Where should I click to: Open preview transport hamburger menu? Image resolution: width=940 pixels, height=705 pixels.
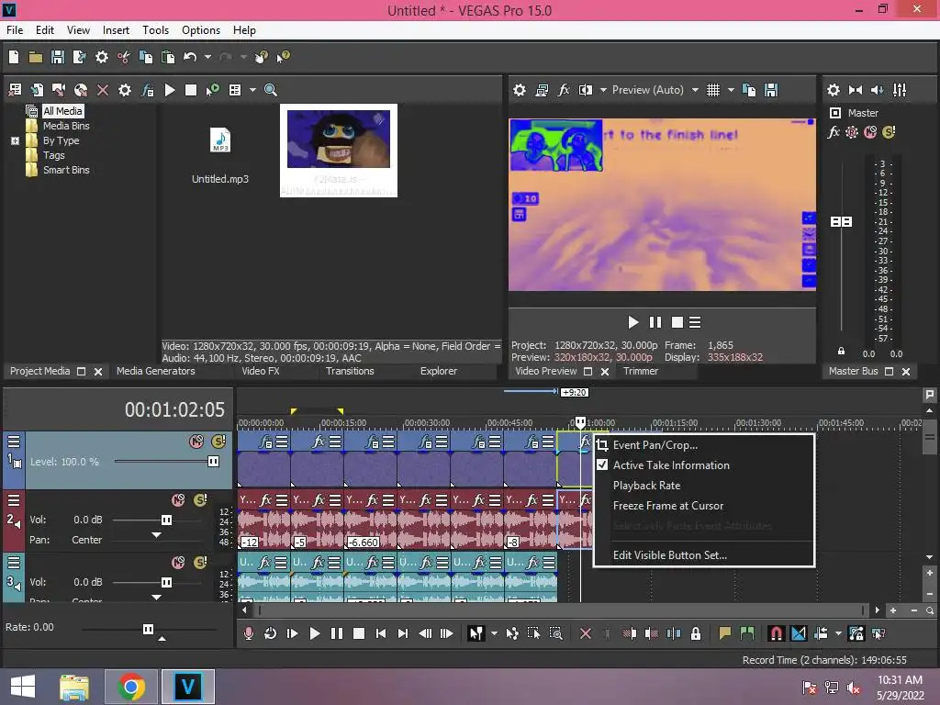(x=695, y=322)
